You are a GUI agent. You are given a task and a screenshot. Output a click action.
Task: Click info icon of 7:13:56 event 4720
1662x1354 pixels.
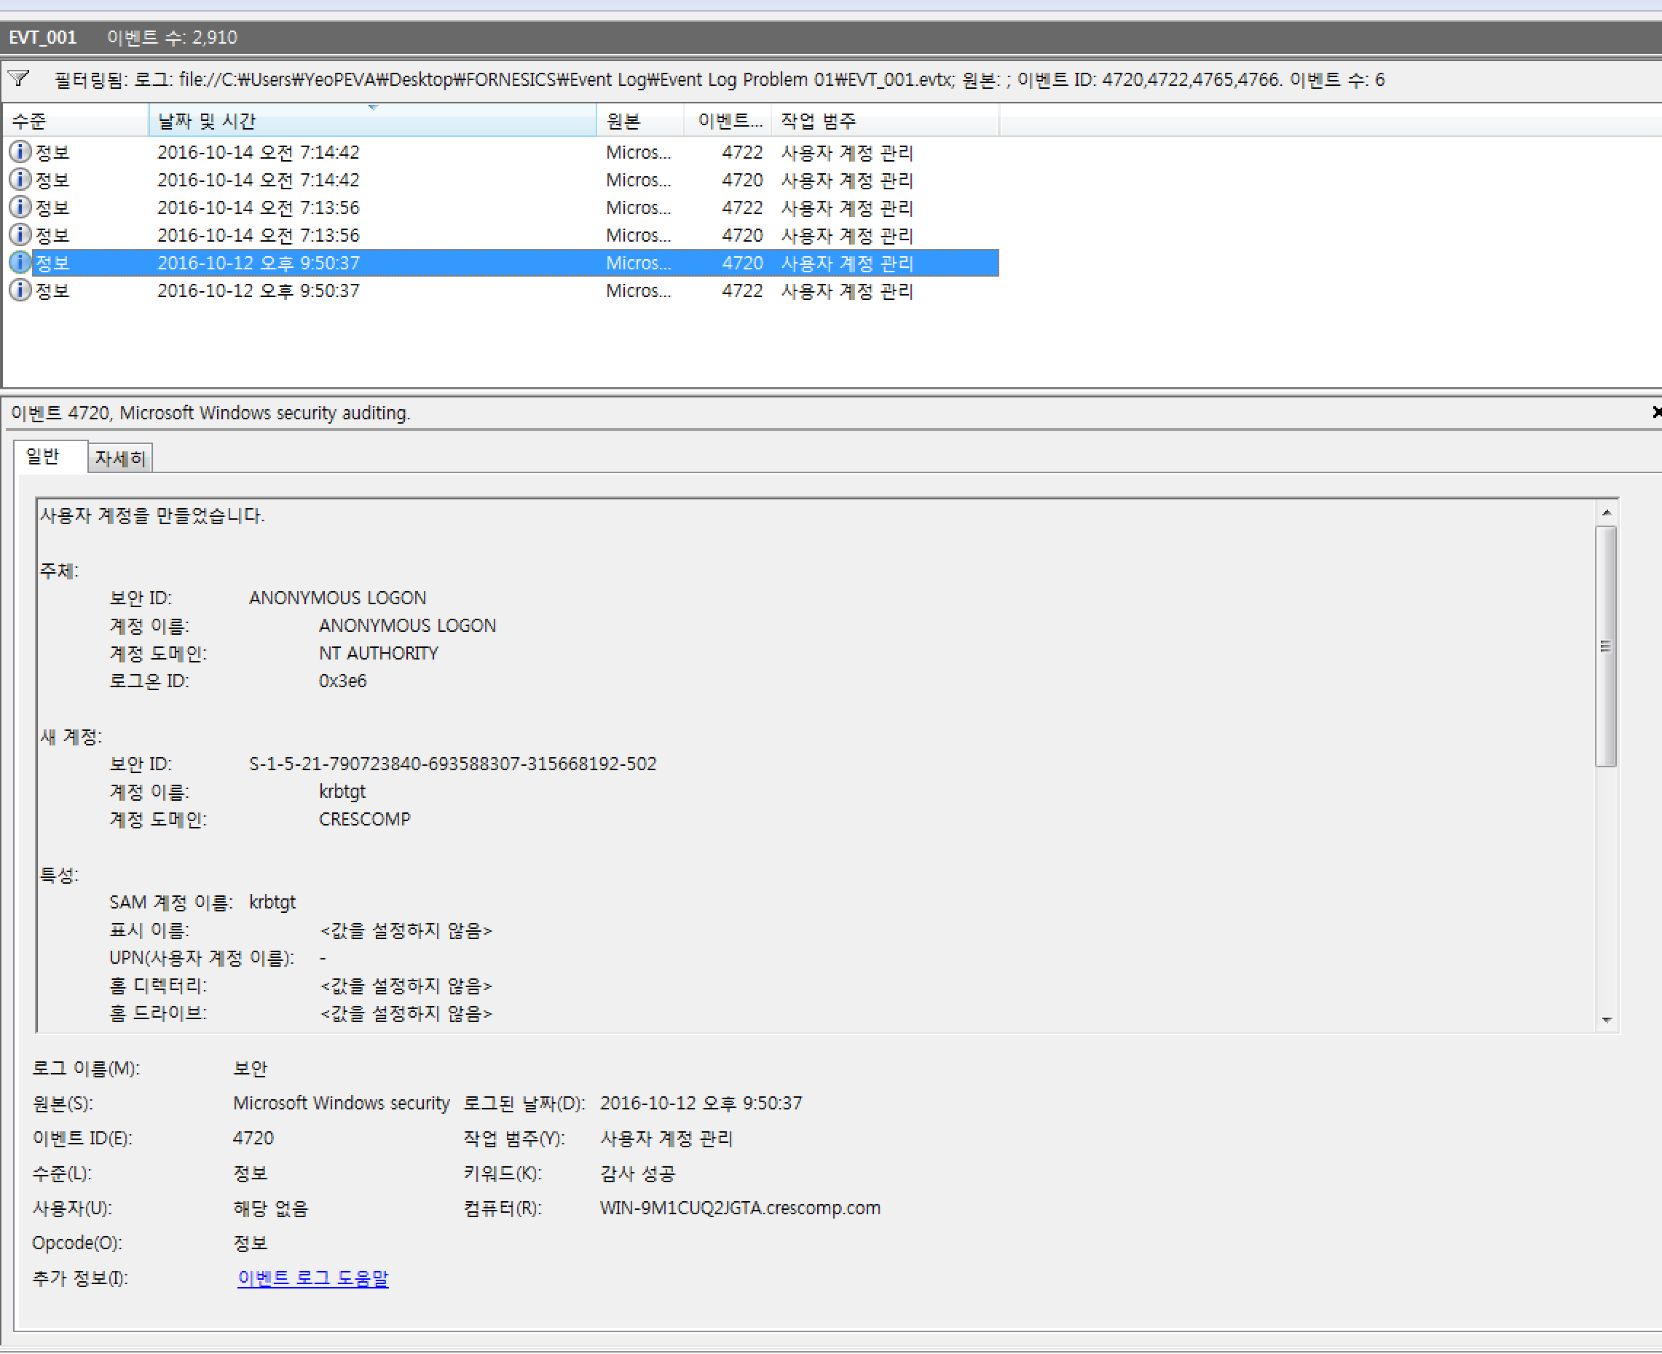[20, 234]
